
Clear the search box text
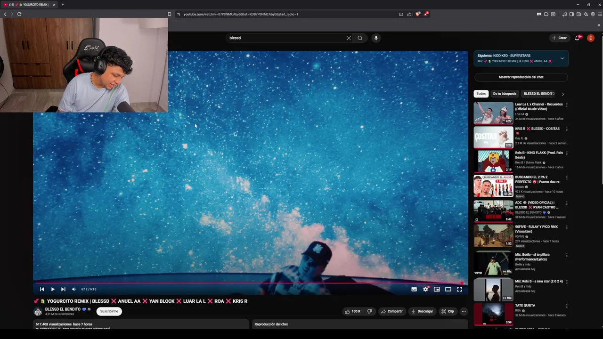point(349,38)
